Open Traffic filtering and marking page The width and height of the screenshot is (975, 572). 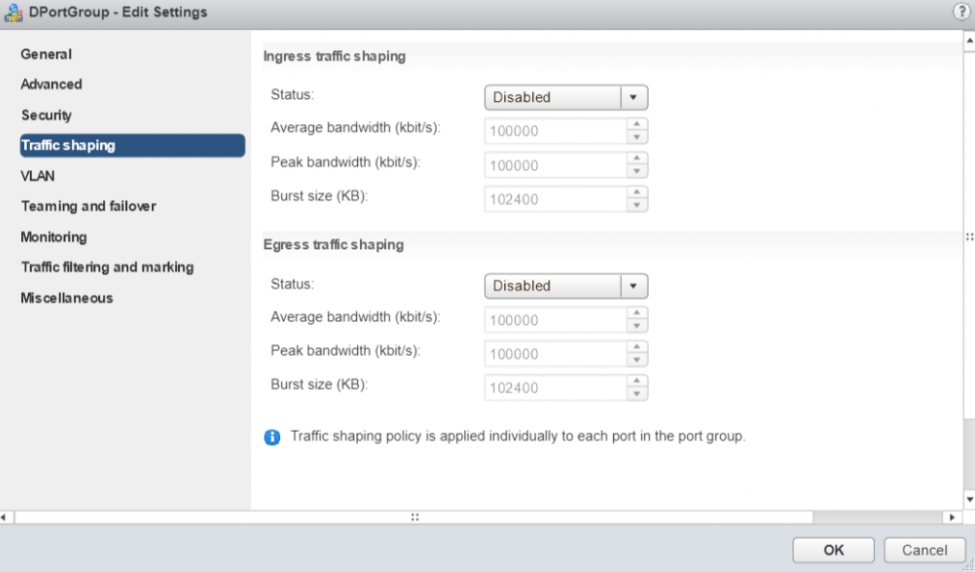[107, 267]
